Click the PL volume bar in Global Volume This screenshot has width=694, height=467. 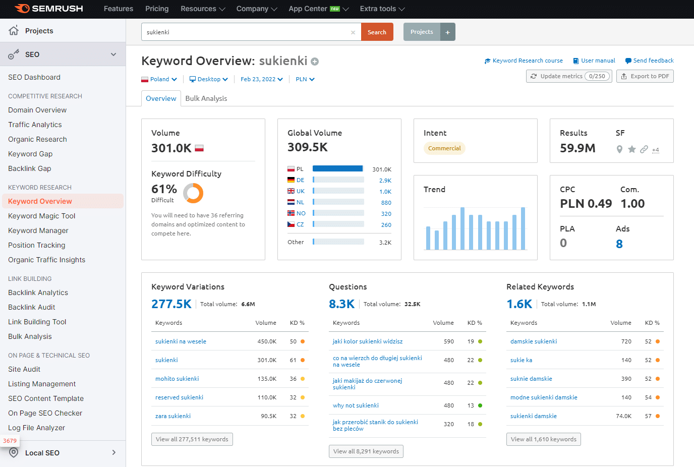click(337, 169)
